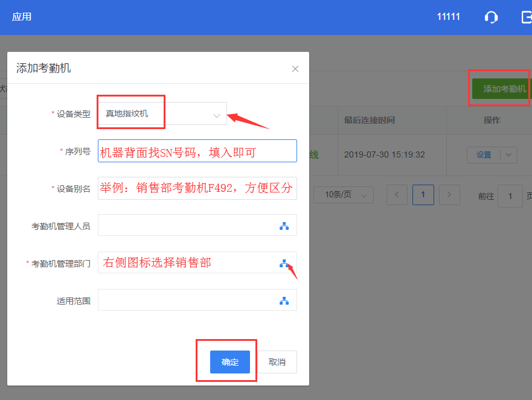Screen dimensions: 532x400
Task: Go to previous page arrow
Action: click(397, 194)
